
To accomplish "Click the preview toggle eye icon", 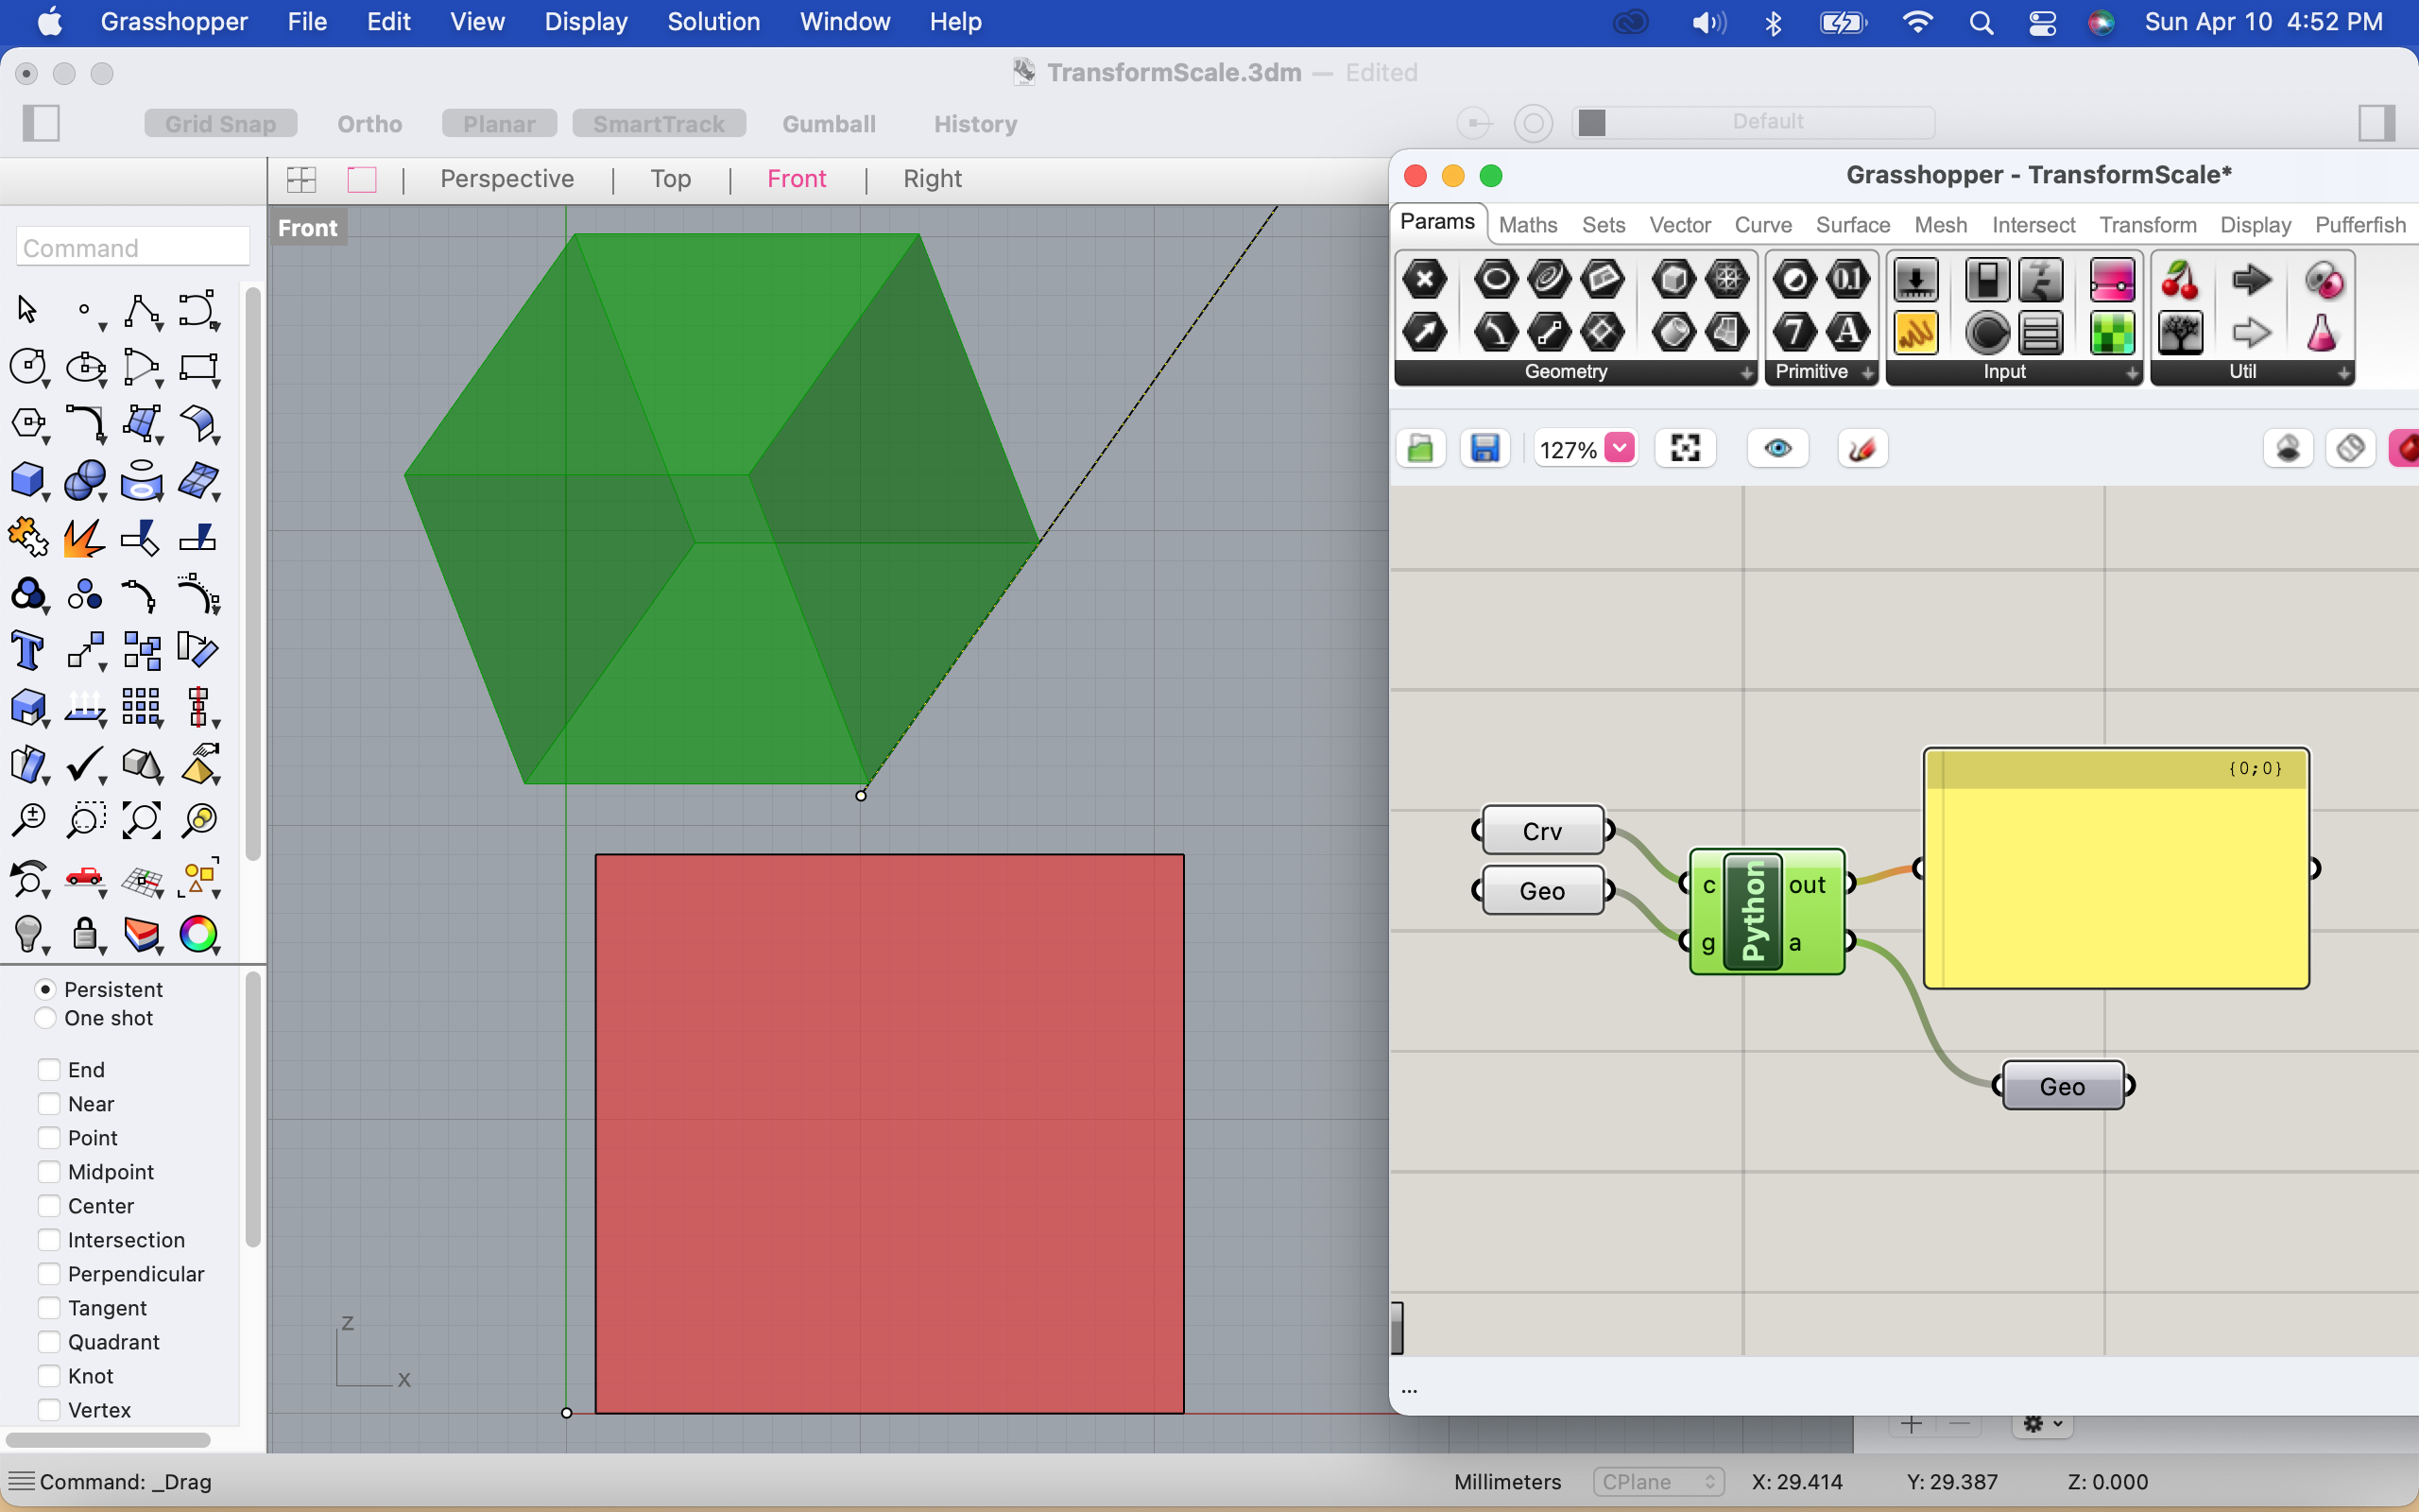I will coord(1778,450).
